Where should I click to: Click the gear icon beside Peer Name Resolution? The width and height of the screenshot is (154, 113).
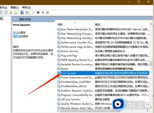[59, 29]
